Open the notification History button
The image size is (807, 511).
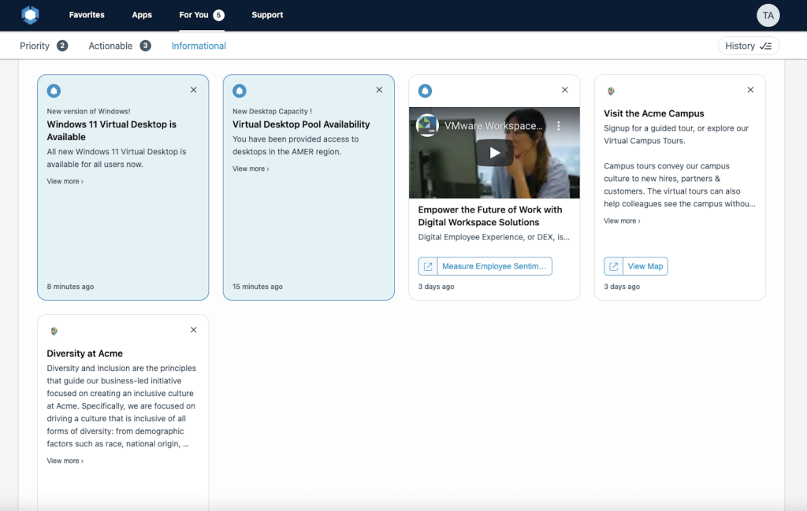tap(748, 46)
